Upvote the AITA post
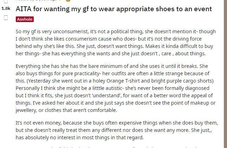Image resolution: width=227 pixels, height=148 pixels. click(6, 1)
